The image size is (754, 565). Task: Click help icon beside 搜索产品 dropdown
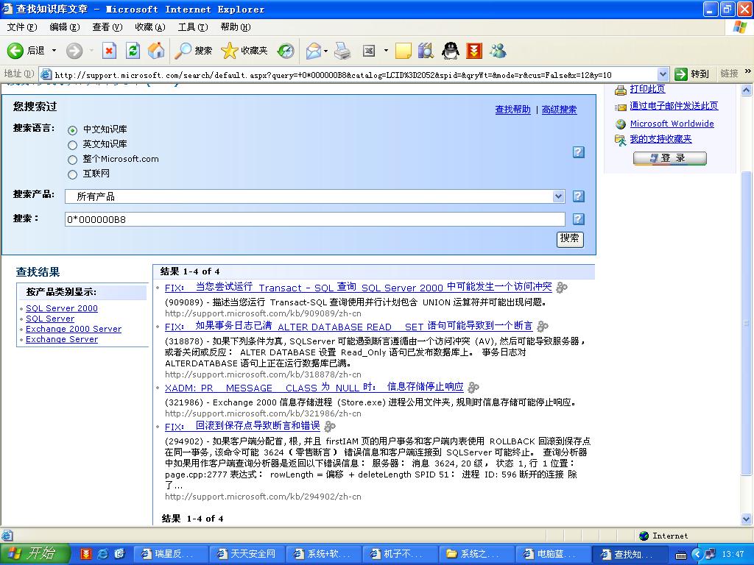(579, 196)
